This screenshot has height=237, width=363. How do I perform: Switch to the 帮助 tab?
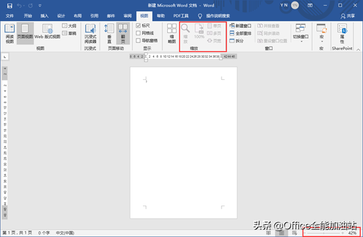click(x=161, y=16)
